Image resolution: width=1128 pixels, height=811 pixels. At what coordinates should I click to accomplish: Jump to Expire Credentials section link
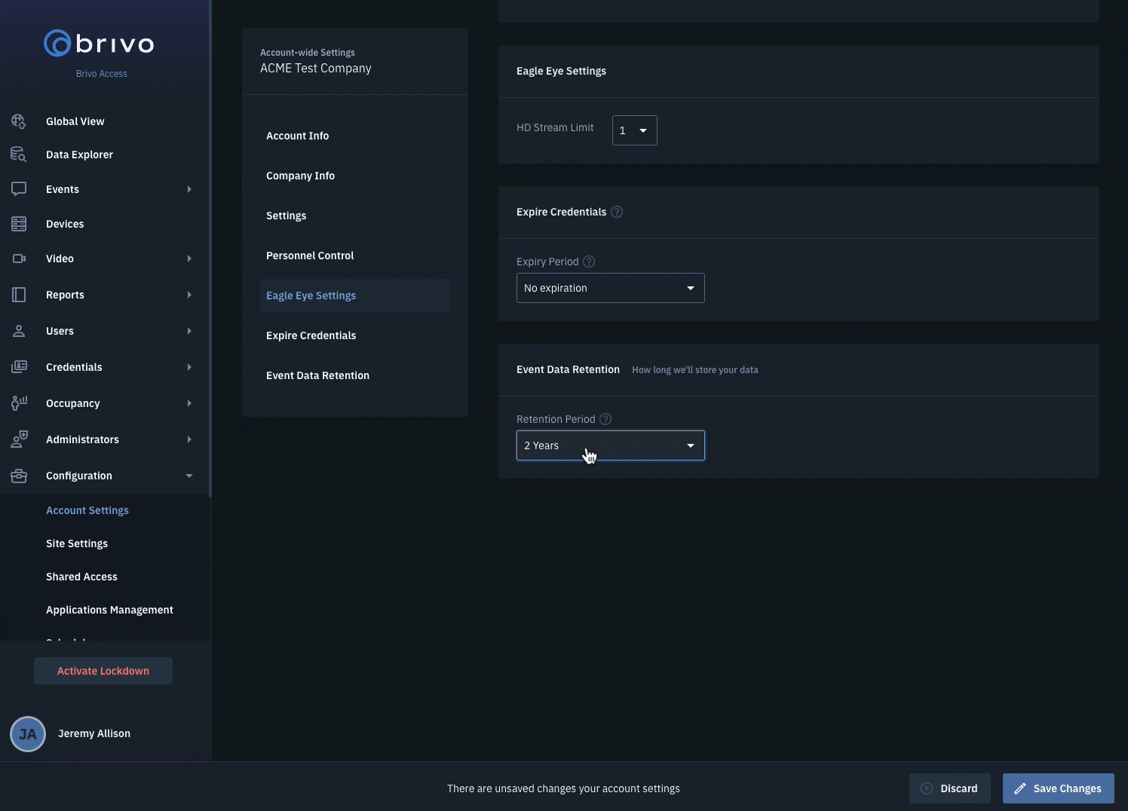click(311, 335)
